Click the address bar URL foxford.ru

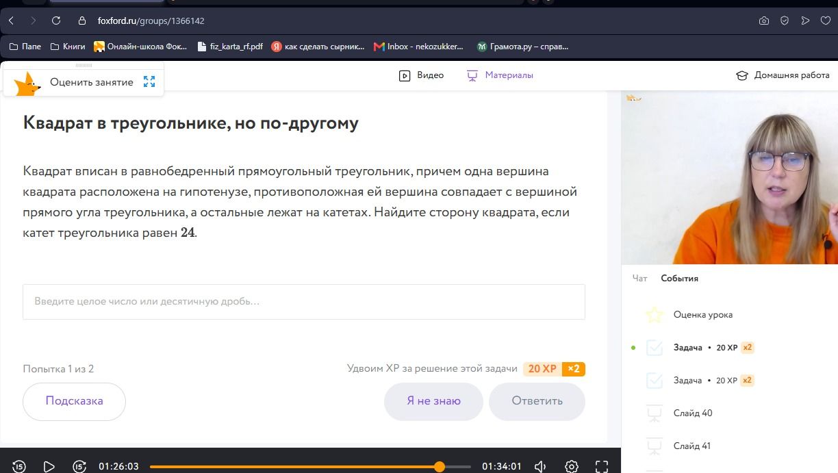(x=151, y=21)
